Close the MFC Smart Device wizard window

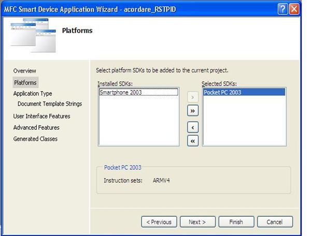point(294,9)
